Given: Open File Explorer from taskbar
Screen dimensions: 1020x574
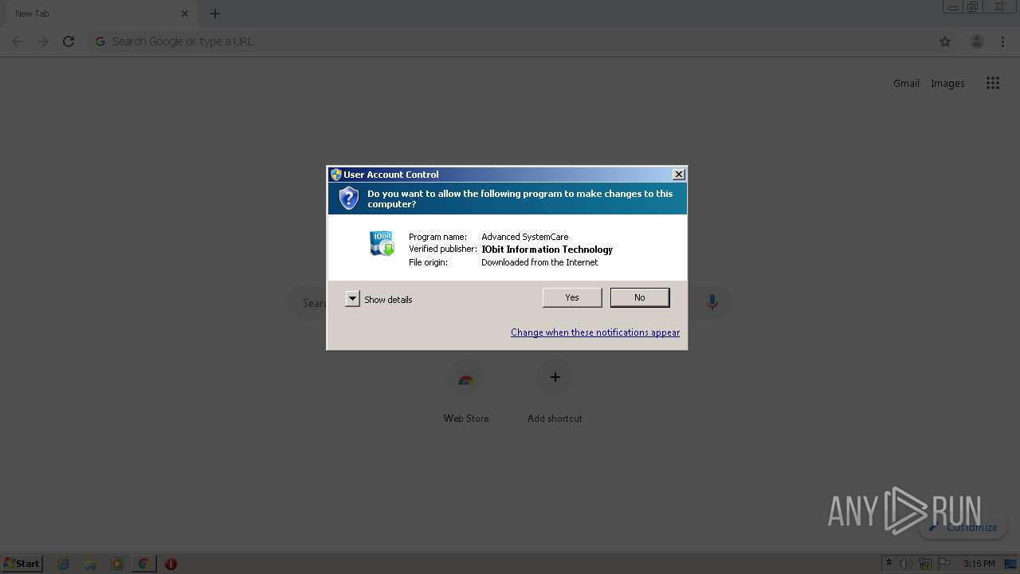Looking at the screenshot, I should tap(90, 564).
